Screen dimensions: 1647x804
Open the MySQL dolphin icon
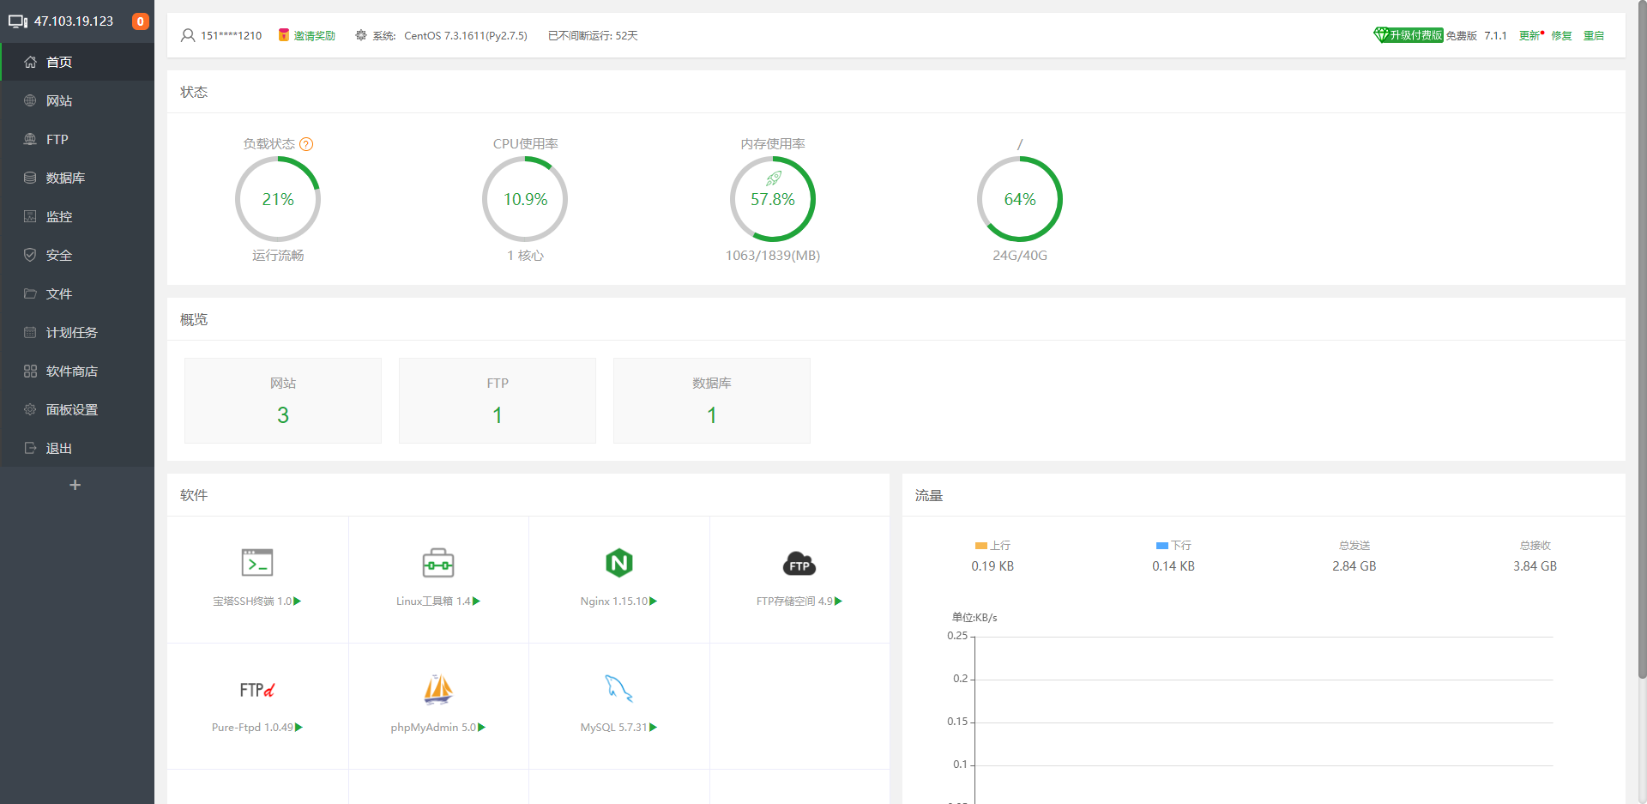(618, 688)
